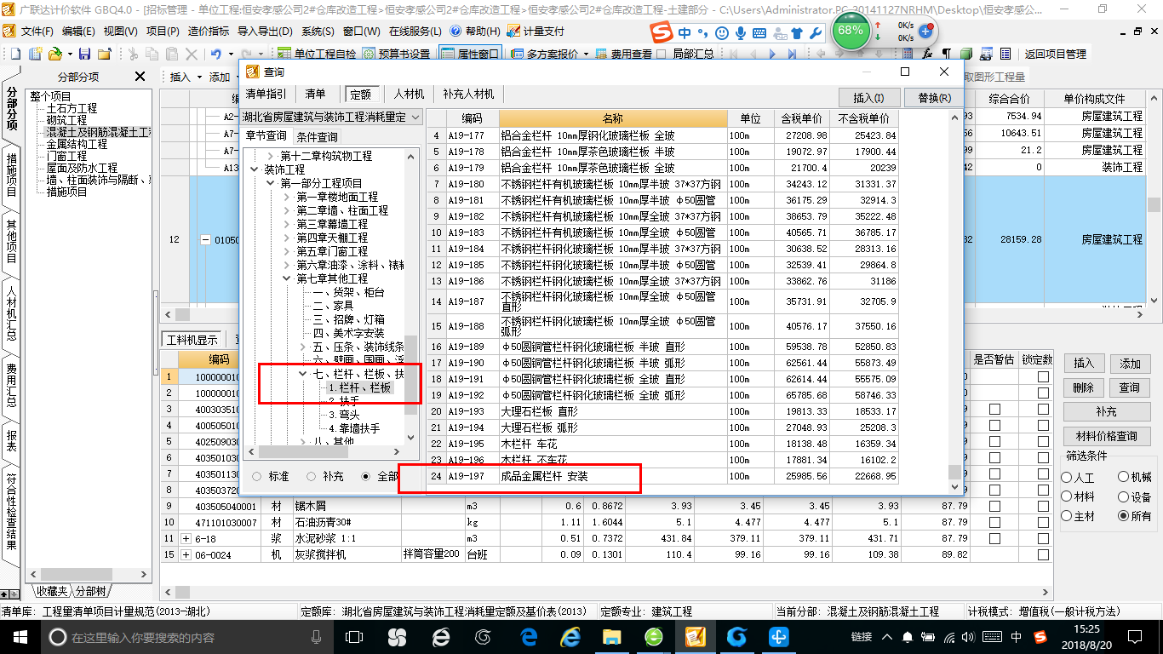Toggle the 属性窗口 property window button
1163x654 pixels.
point(471,54)
